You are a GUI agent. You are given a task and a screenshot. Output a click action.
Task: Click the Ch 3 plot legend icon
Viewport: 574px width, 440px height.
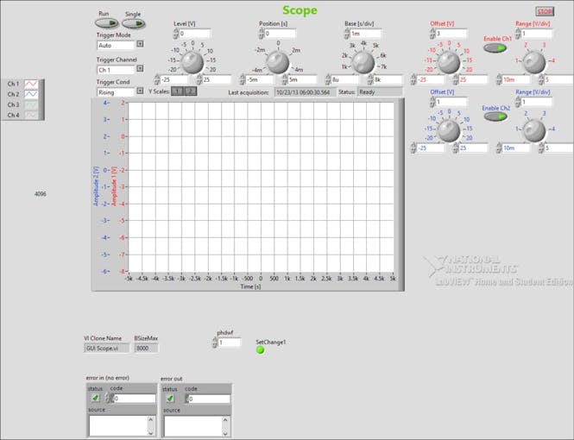(x=31, y=104)
